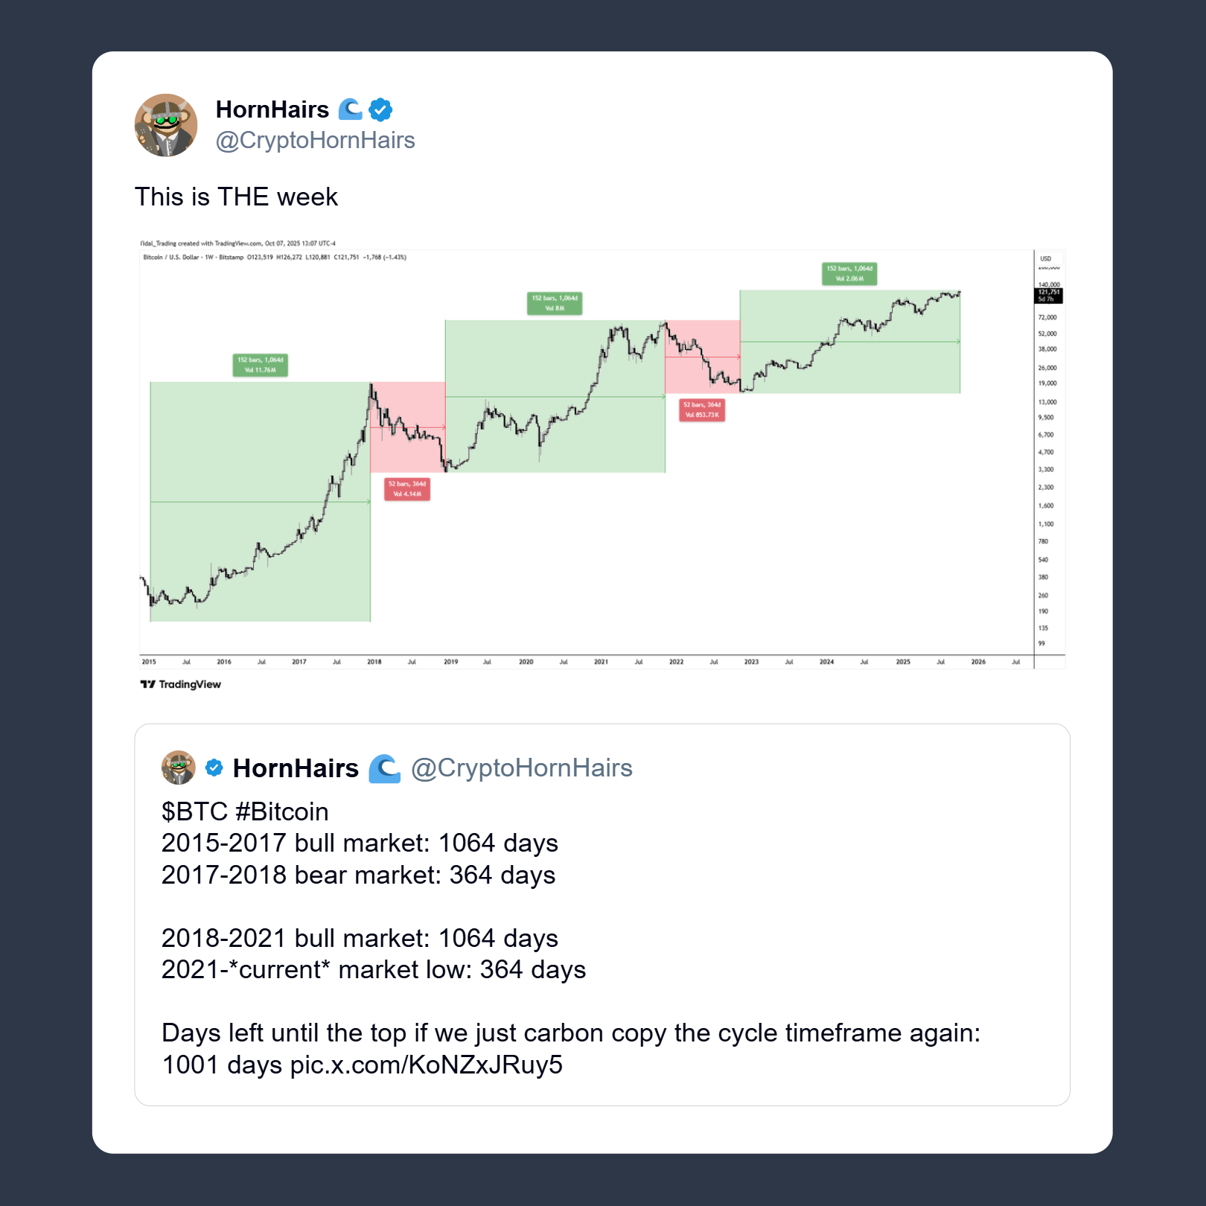1206x1206 pixels.
Task: Click the black 121,751 current price label
Action: coord(1049,295)
